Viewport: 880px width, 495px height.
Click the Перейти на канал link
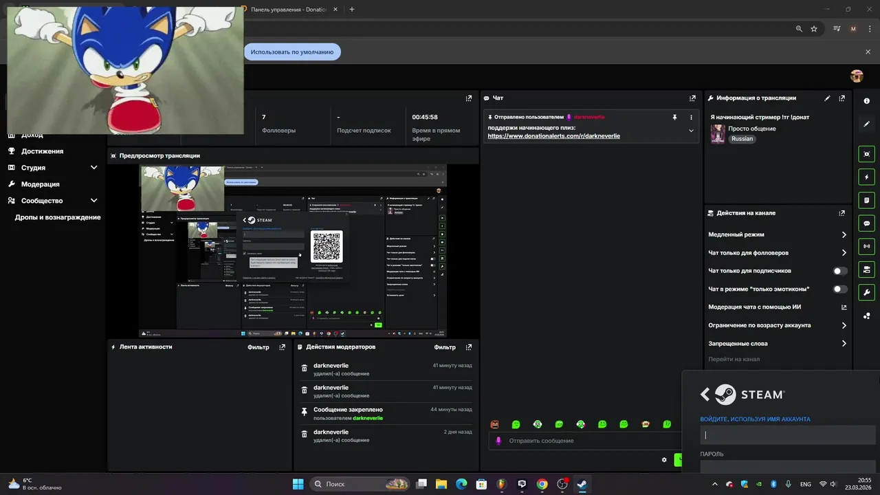tap(734, 359)
